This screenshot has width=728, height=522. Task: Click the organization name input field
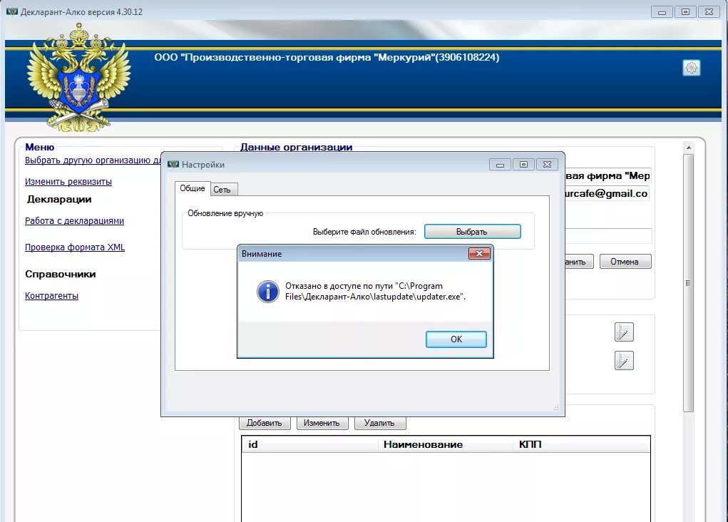(x=608, y=175)
